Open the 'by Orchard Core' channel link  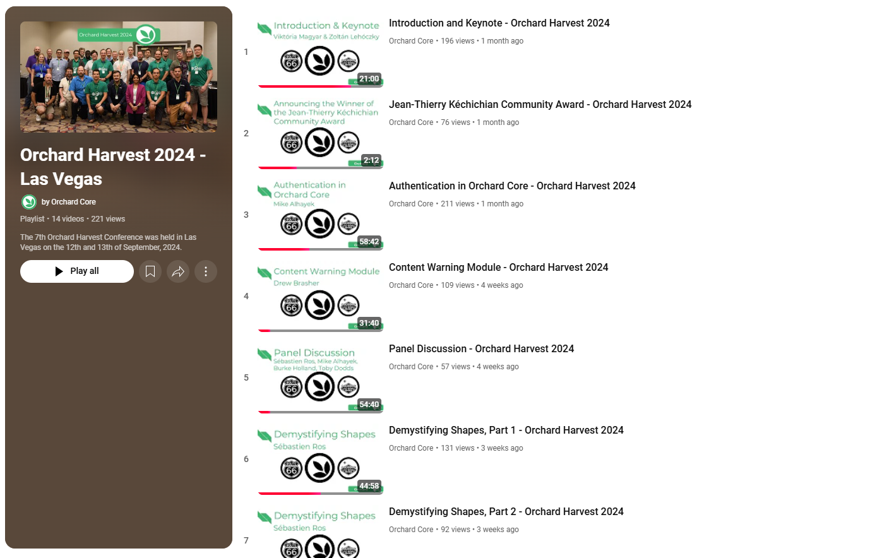[69, 202]
